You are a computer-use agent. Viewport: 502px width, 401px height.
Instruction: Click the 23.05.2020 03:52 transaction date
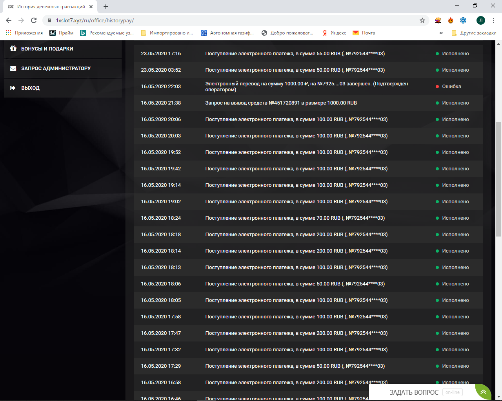(x=161, y=70)
